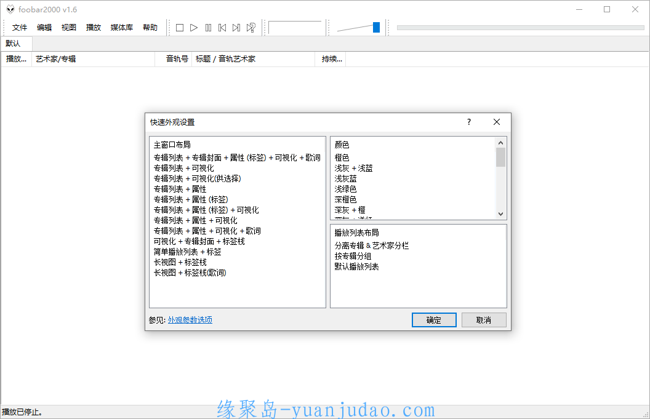Click the foobar2000 alien app icon
650x419 pixels.
point(10,9)
